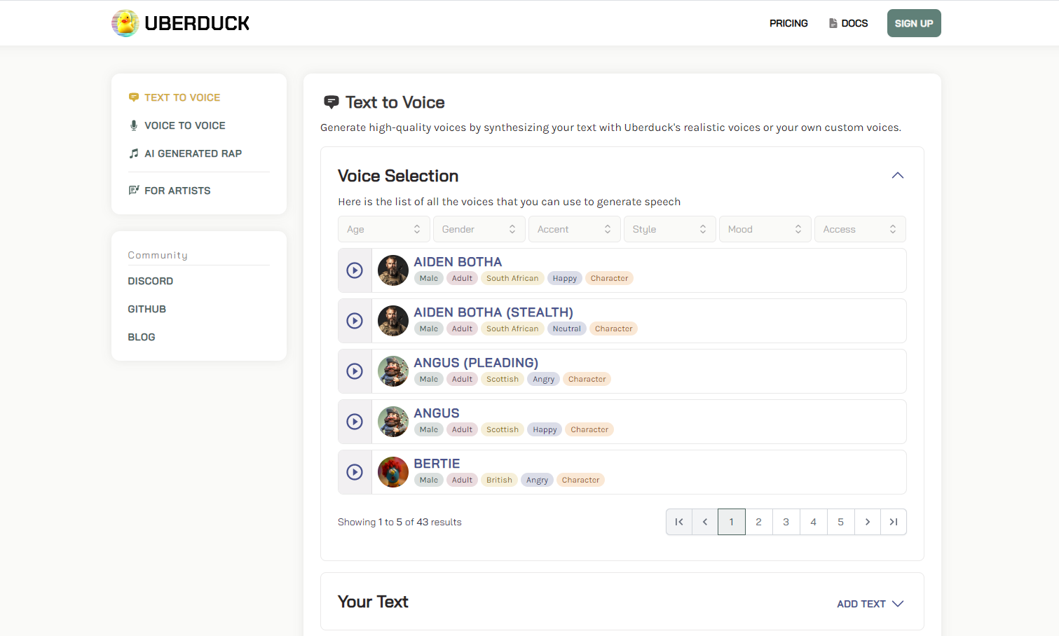Screen dimensions: 1059x636
Task: Select current results page 1
Action: [x=731, y=522]
